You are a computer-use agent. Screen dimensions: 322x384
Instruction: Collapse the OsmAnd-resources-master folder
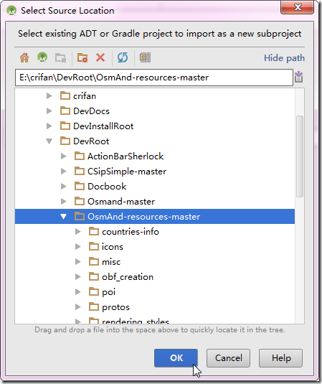pyautogui.click(x=64, y=217)
